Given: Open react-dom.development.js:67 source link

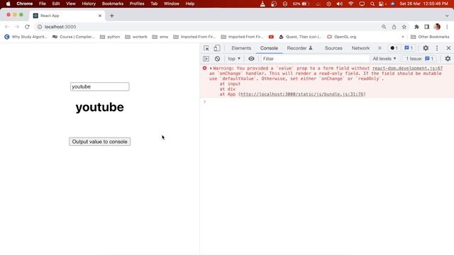Looking at the screenshot, I should click(x=407, y=68).
